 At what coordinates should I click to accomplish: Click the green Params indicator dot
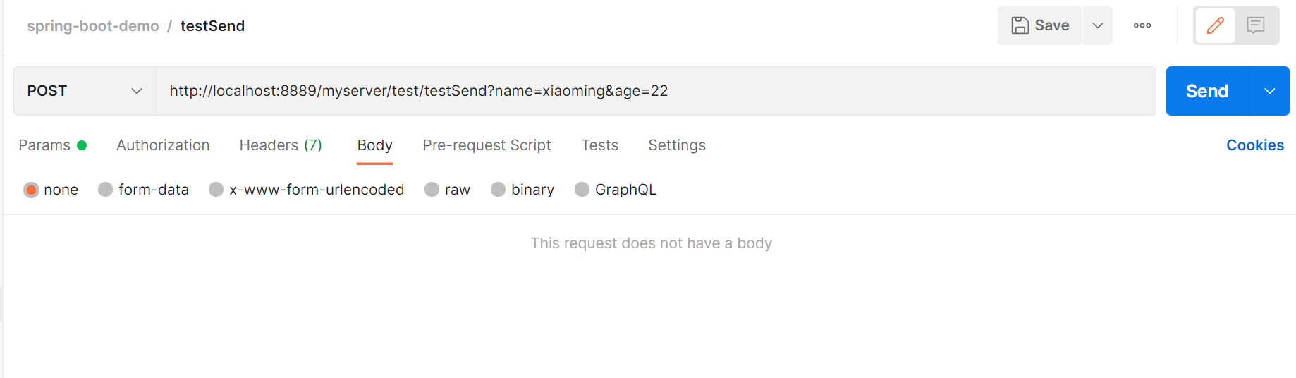[82, 145]
